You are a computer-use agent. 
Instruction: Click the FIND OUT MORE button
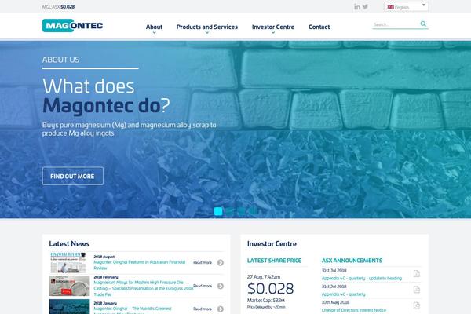73,176
